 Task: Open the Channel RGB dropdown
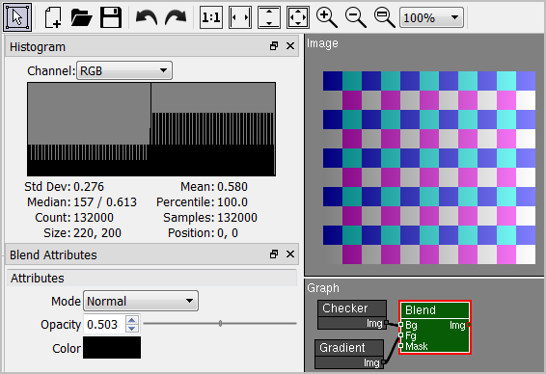(x=124, y=70)
